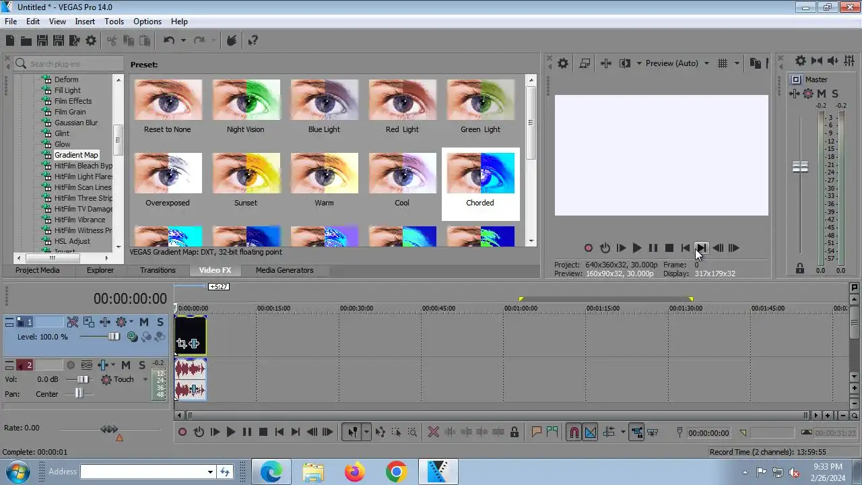This screenshot has width=862, height=485.
Task: Click in the Search plug-ins field
Action: point(68,64)
